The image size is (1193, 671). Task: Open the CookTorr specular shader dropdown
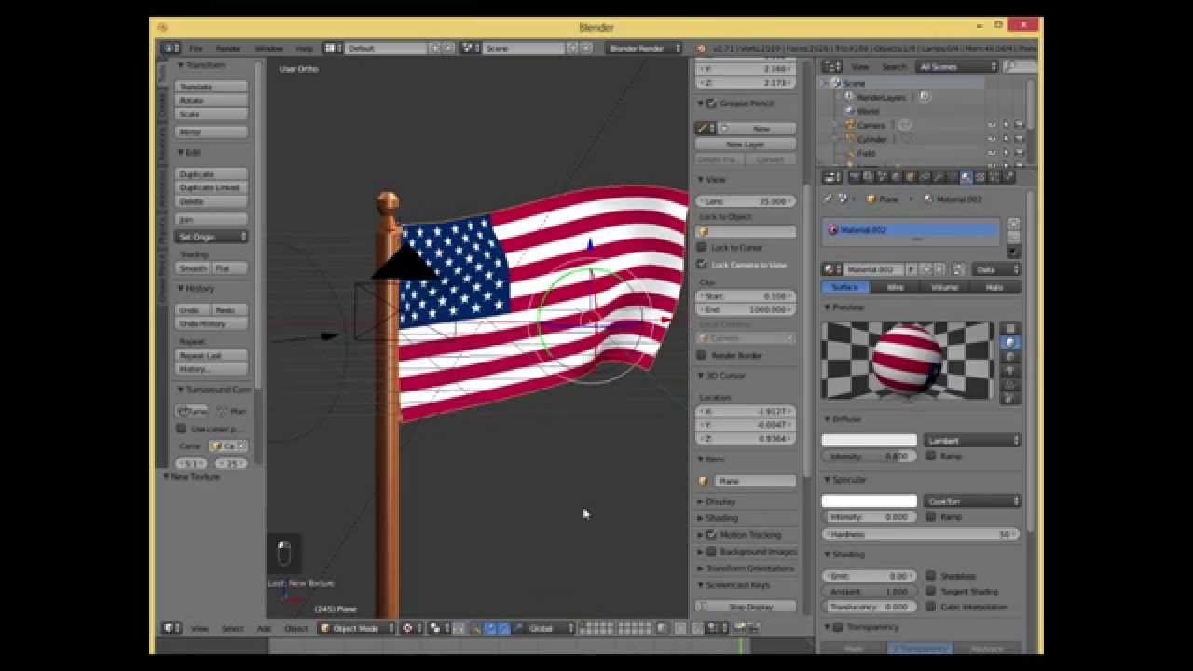[x=972, y=501]
